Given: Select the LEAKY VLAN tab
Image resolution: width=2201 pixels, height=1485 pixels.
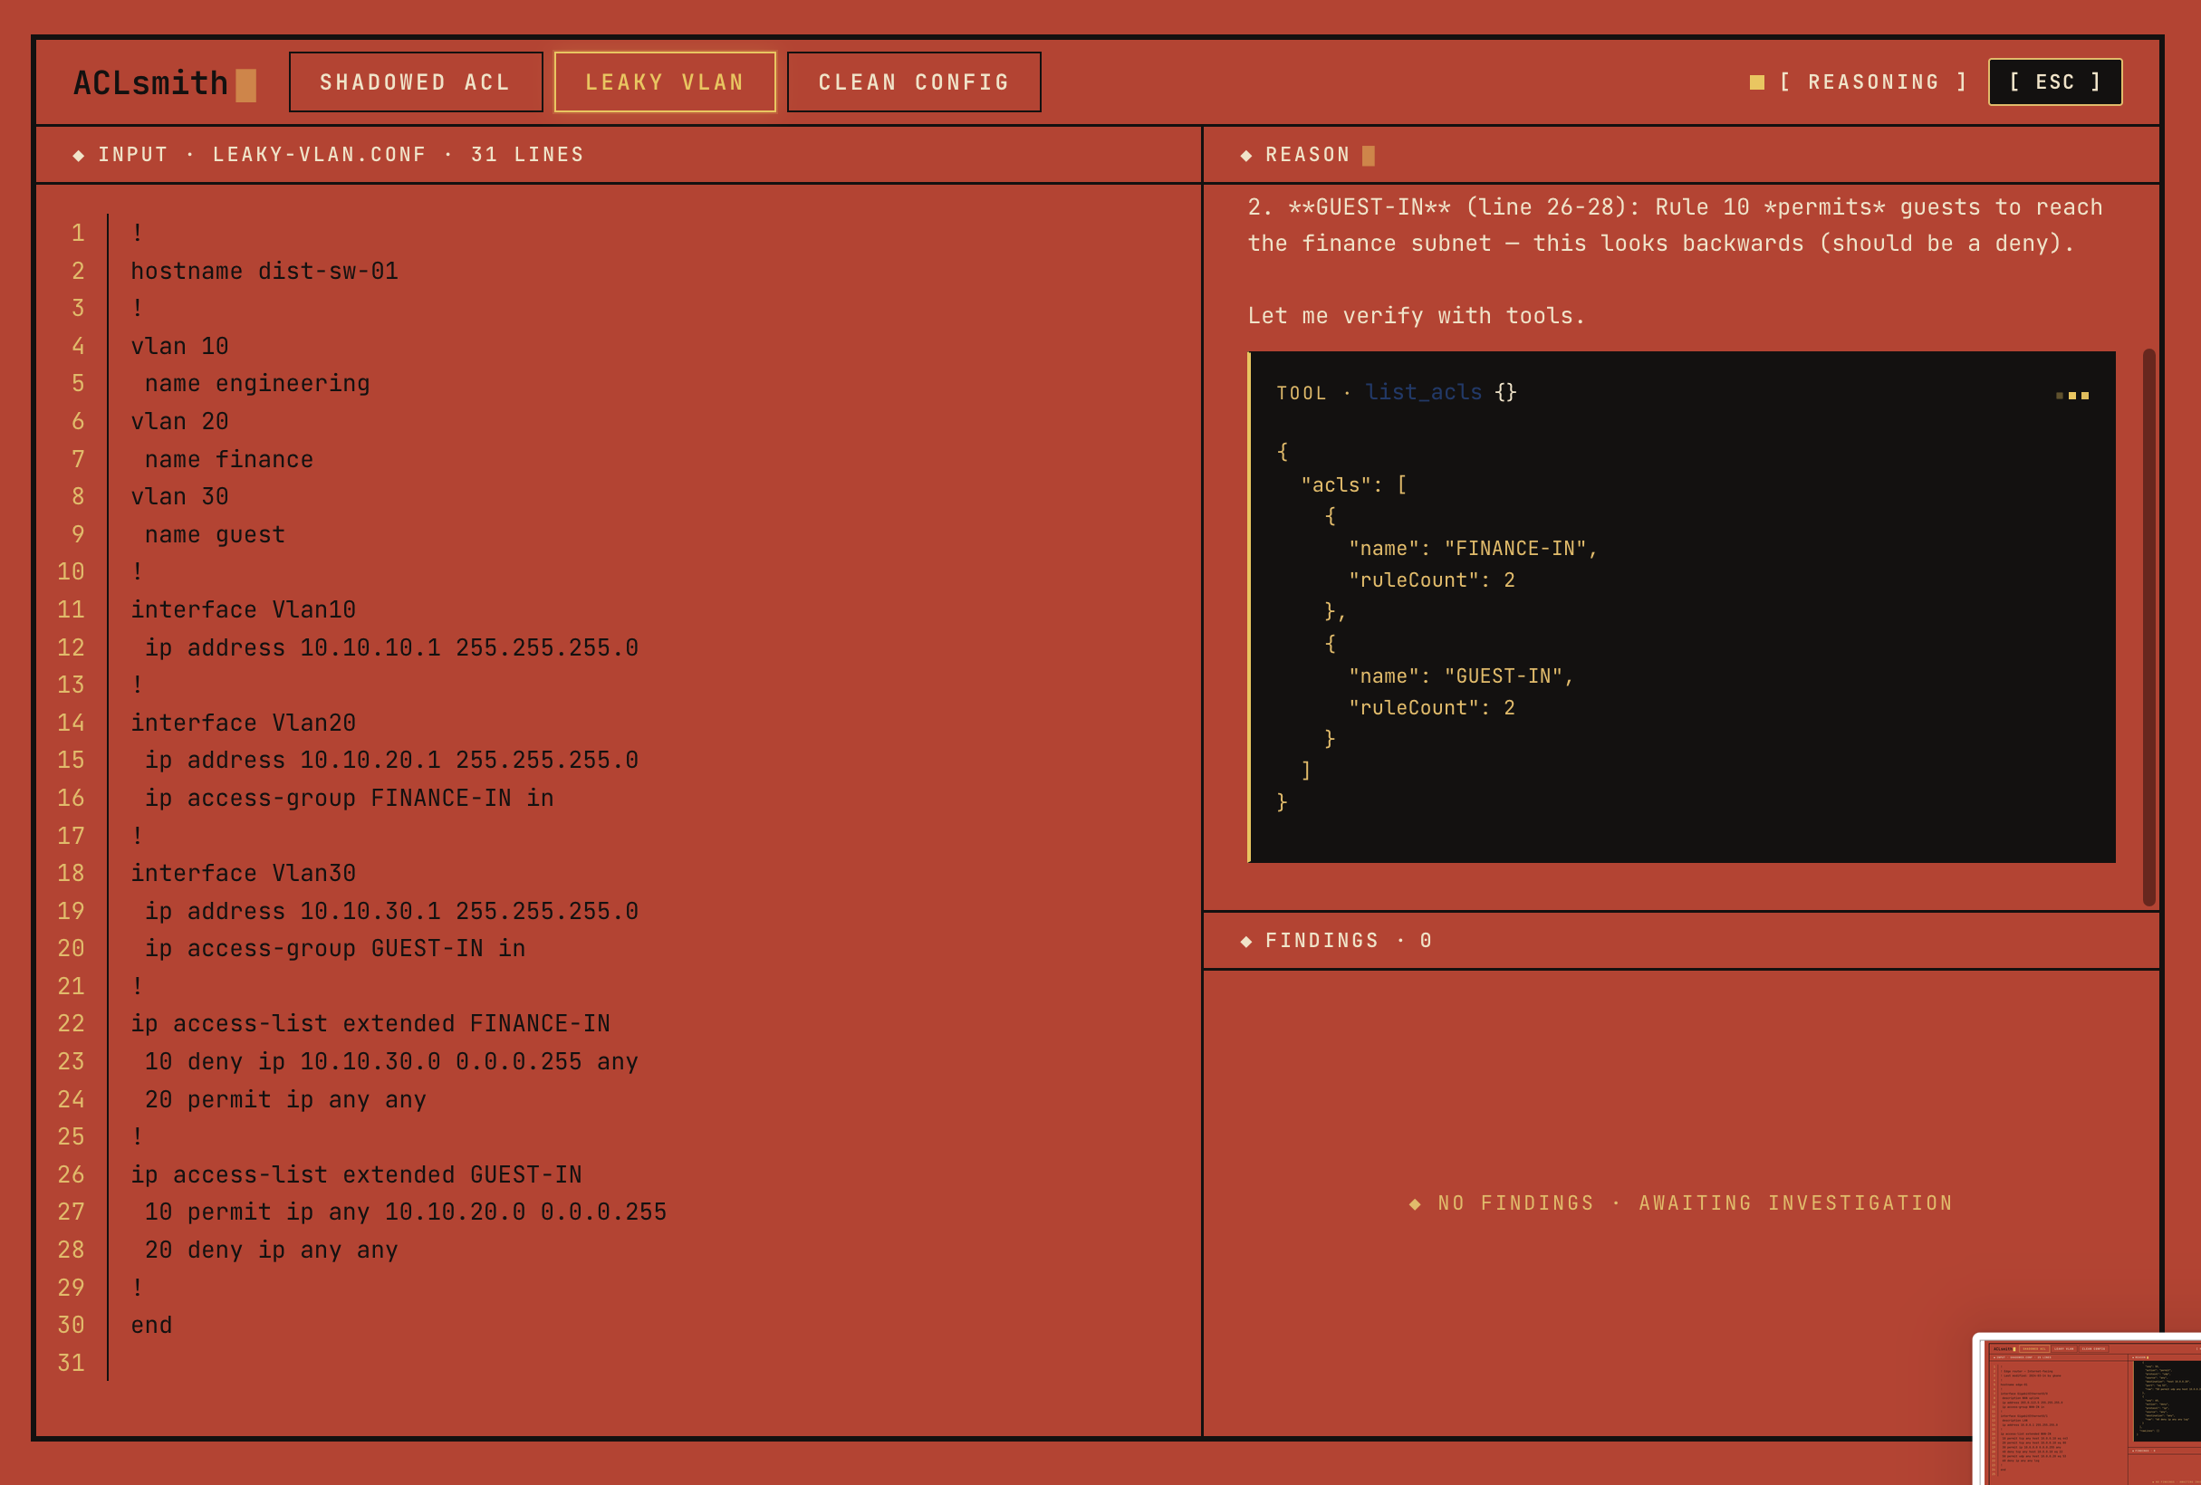Looking at the screenshot, I should [x=664, y=82].
